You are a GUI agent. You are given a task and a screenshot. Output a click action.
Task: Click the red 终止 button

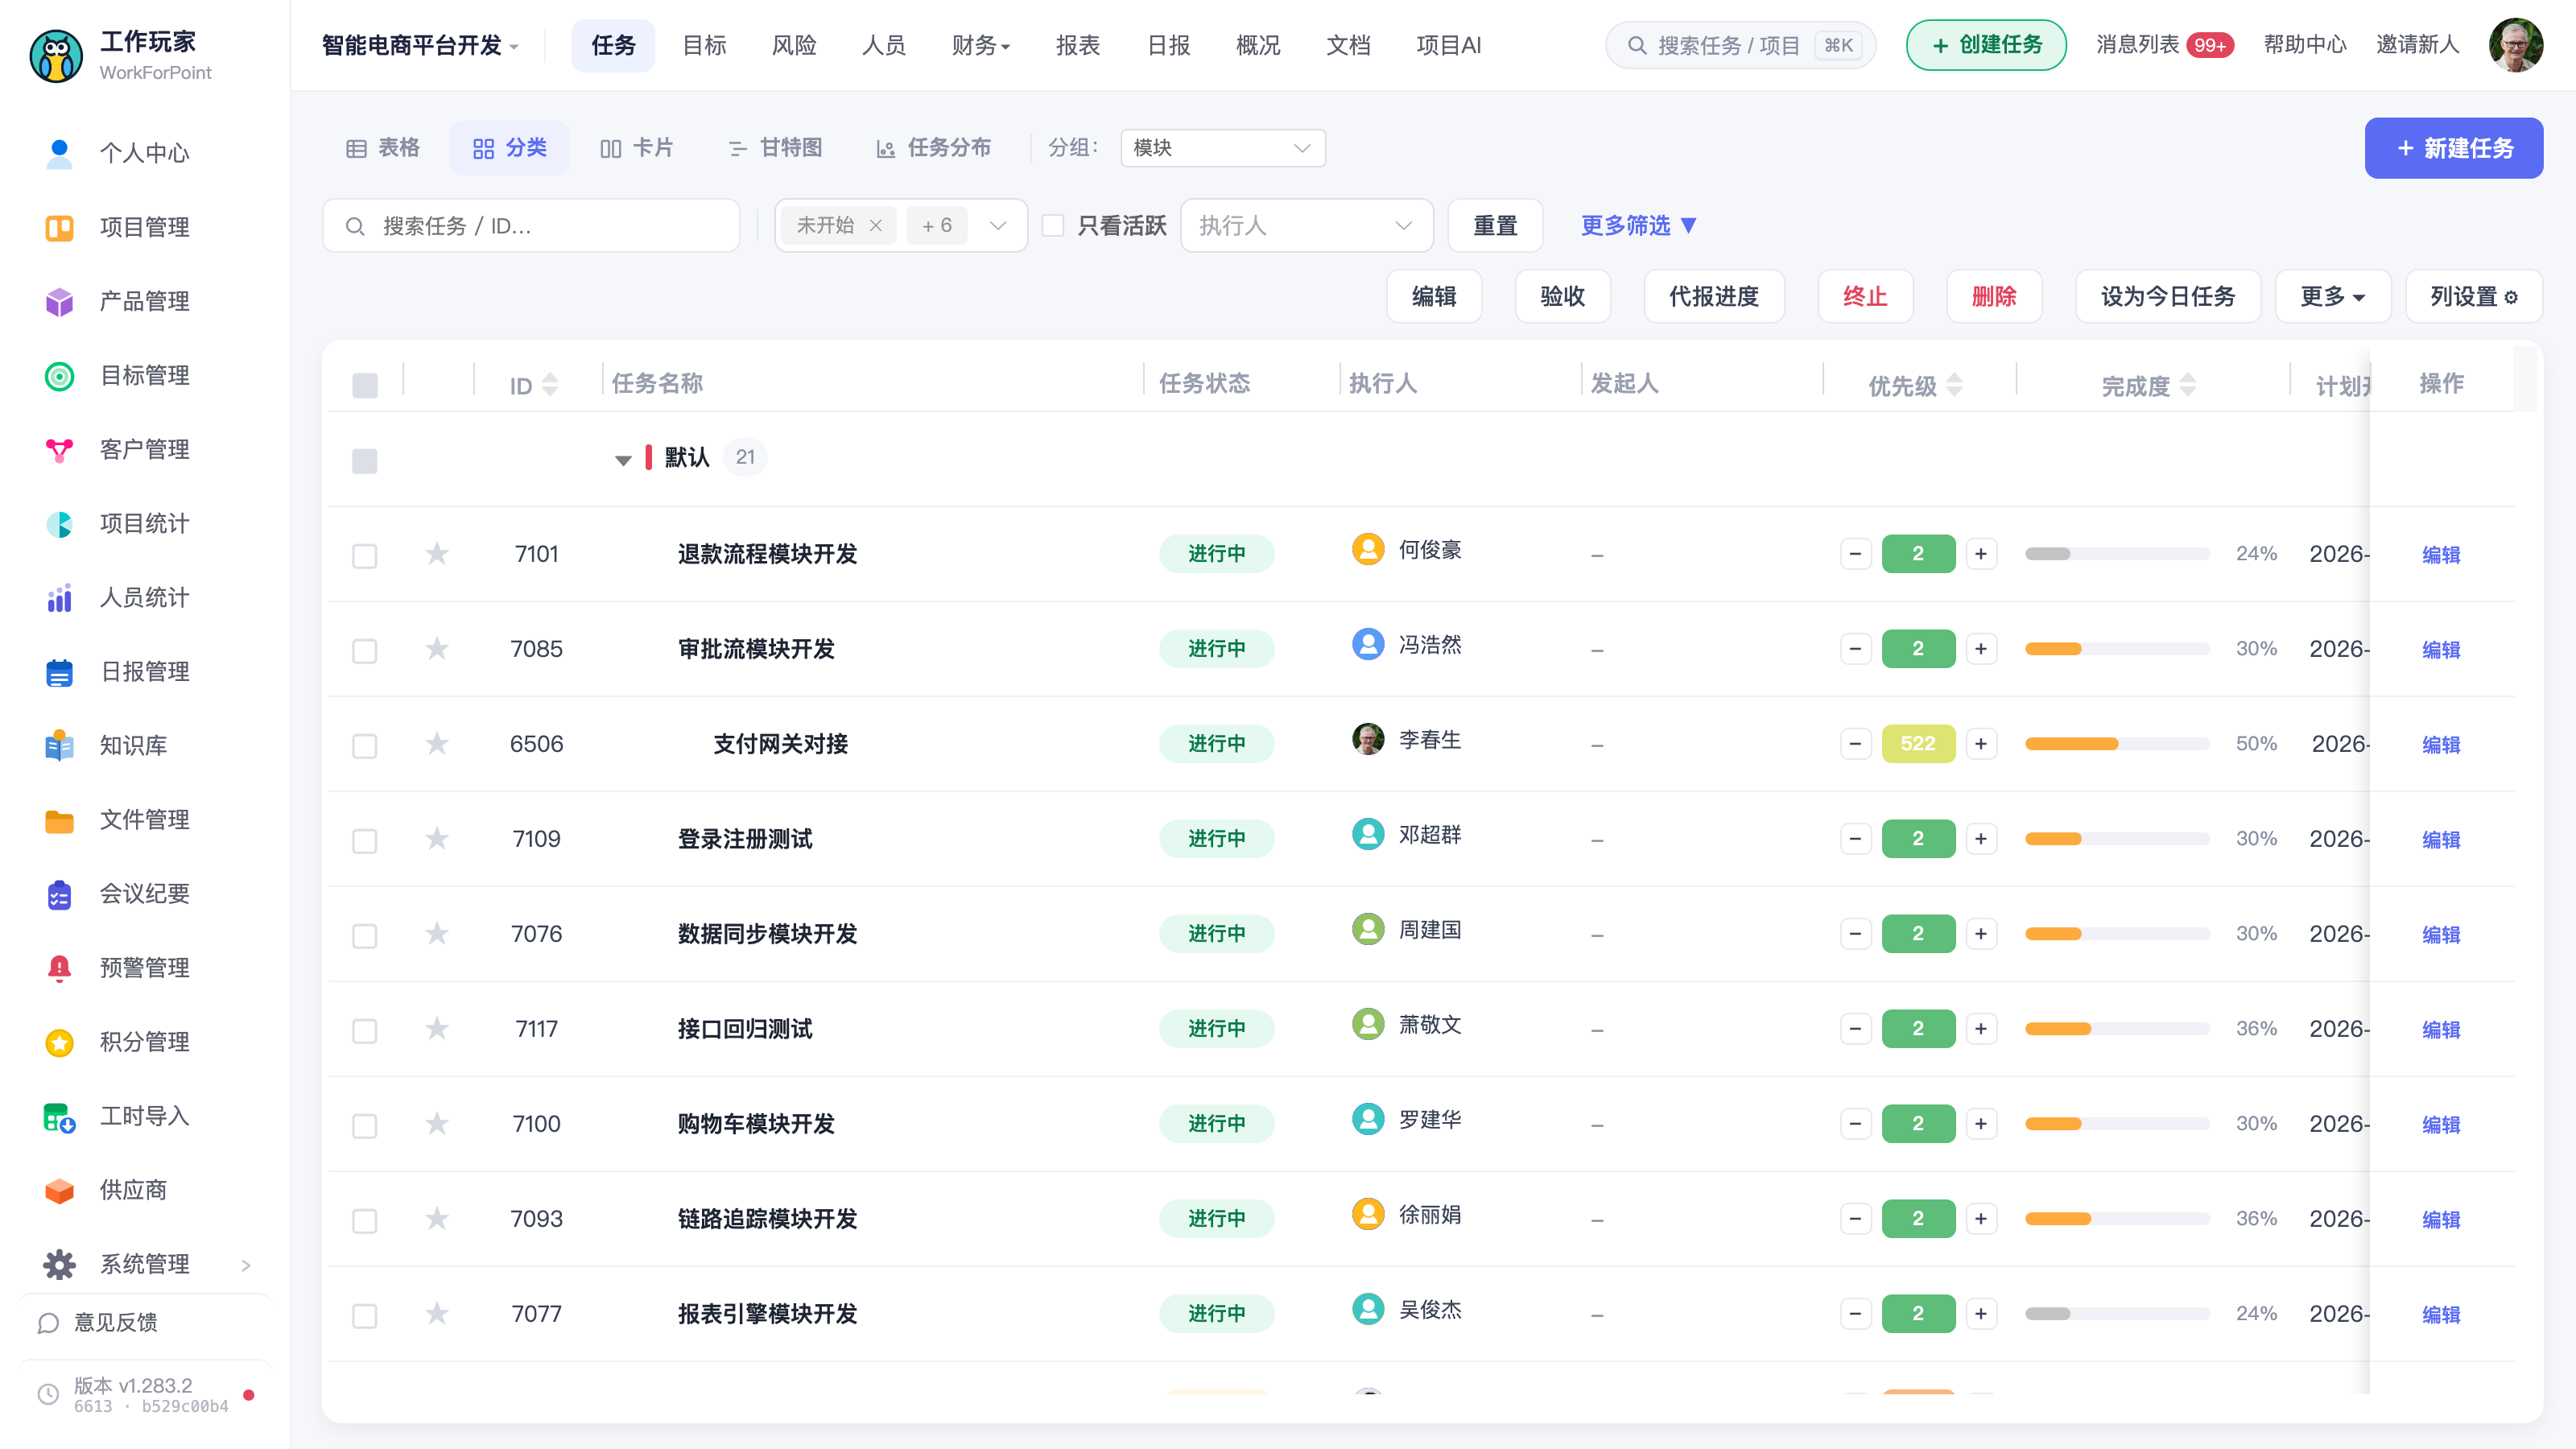(1864, 296)
